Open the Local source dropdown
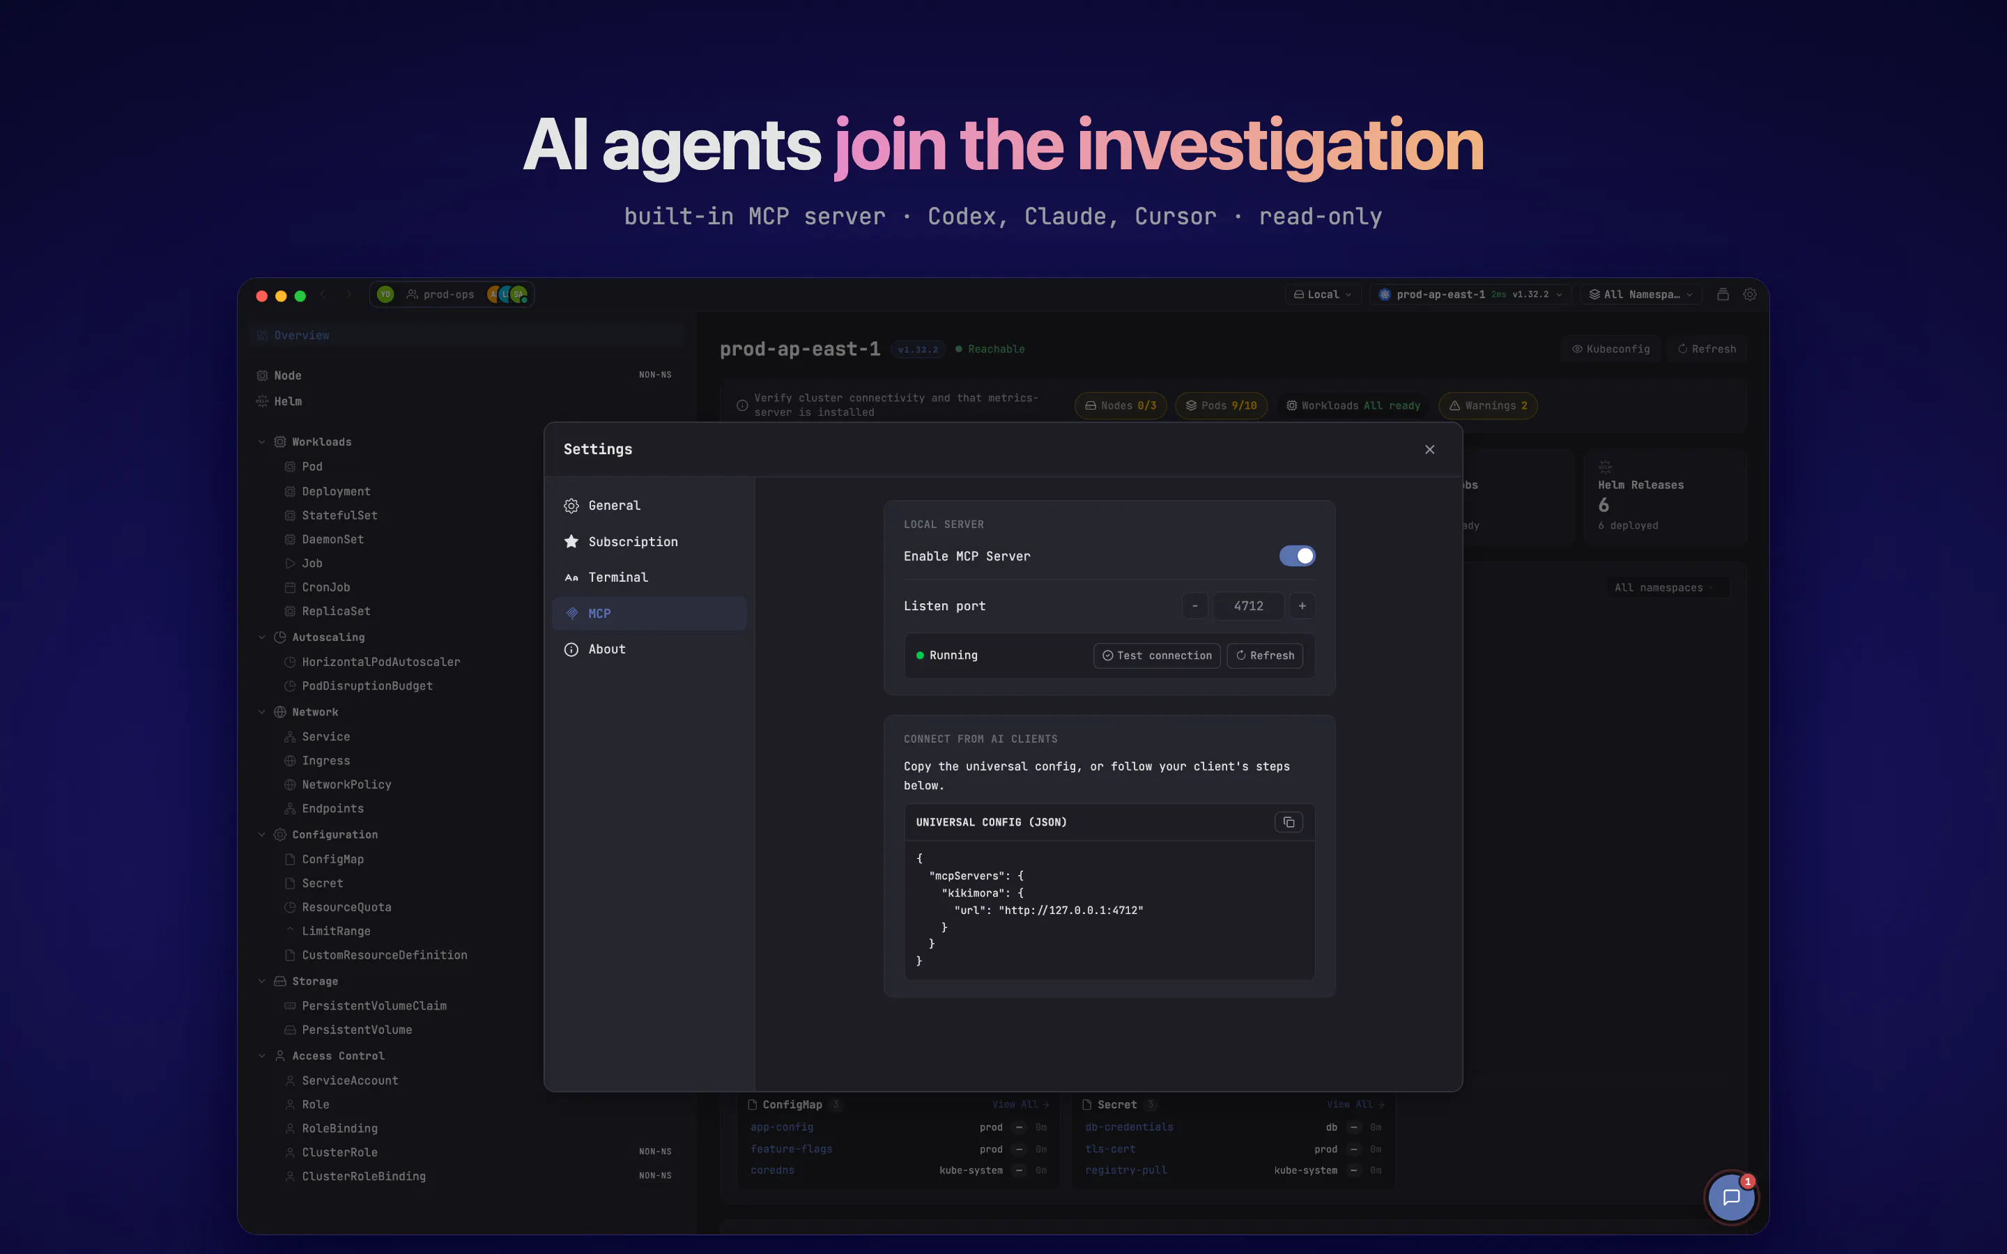Screen dimensions: 2007x1254 (1323, 295)
